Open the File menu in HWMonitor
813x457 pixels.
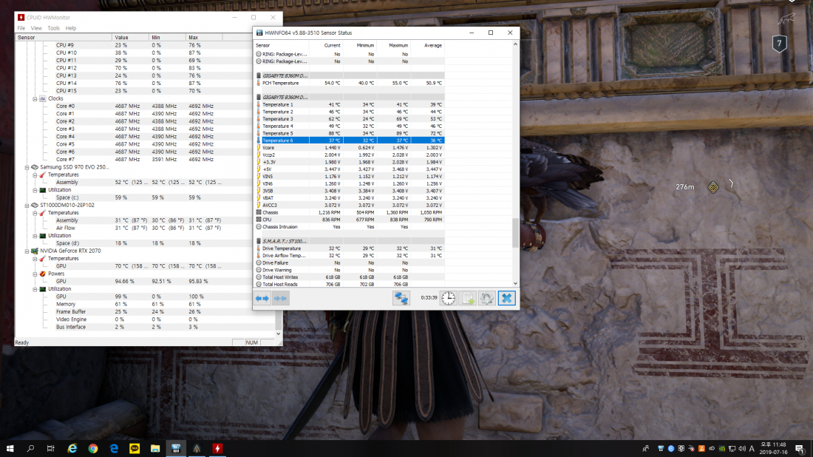[x=21, y=28]
